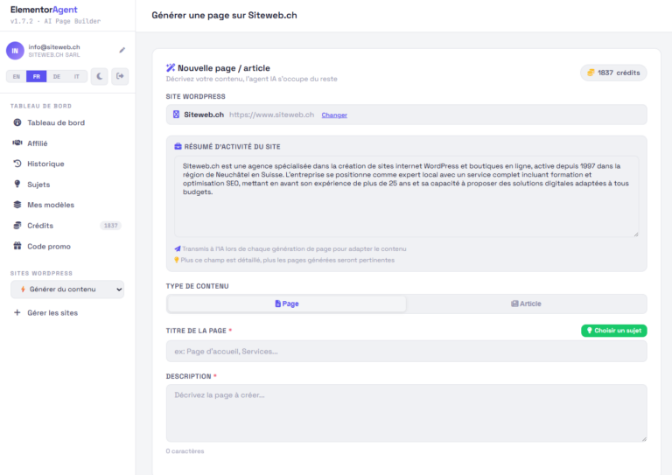The height and width of the screenshot is (475, 672).
Task: Click the Description field resize handle
Action: [x=644, y=438]
